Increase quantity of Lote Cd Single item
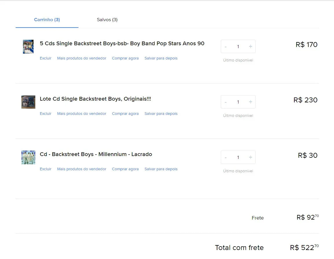334x259 pixels. (x=250, y=102)
